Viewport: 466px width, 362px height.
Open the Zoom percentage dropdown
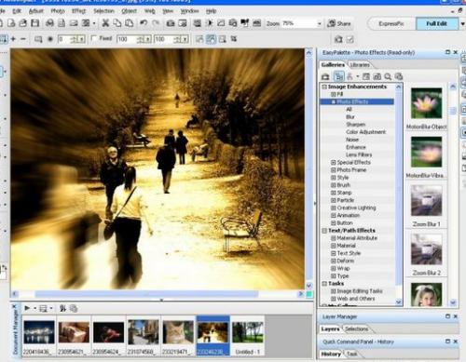tap(320, 23)
